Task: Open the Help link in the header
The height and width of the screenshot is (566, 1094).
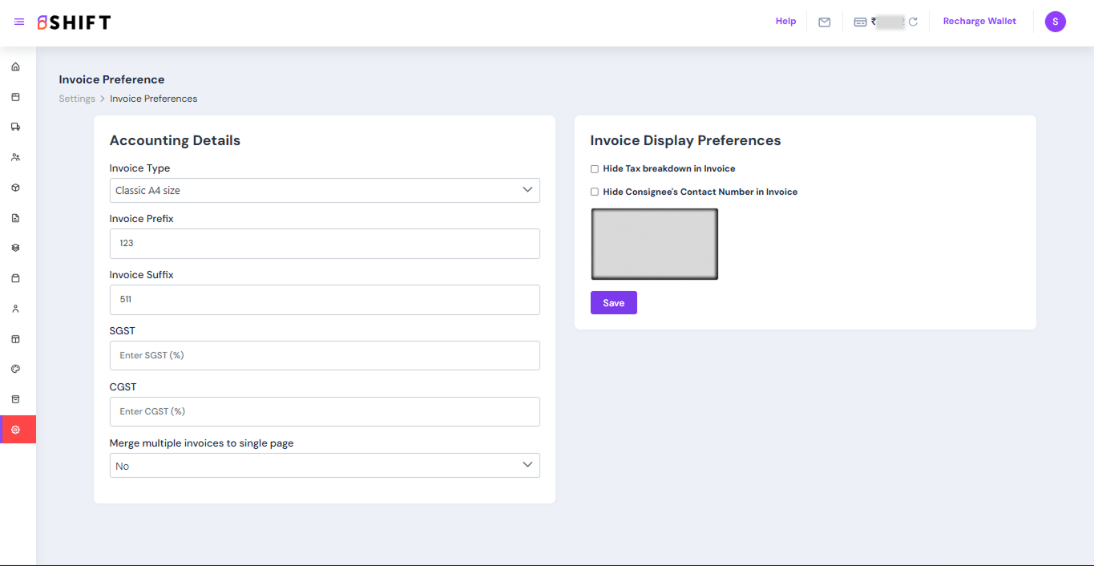Action: click(x=785, y=22)
